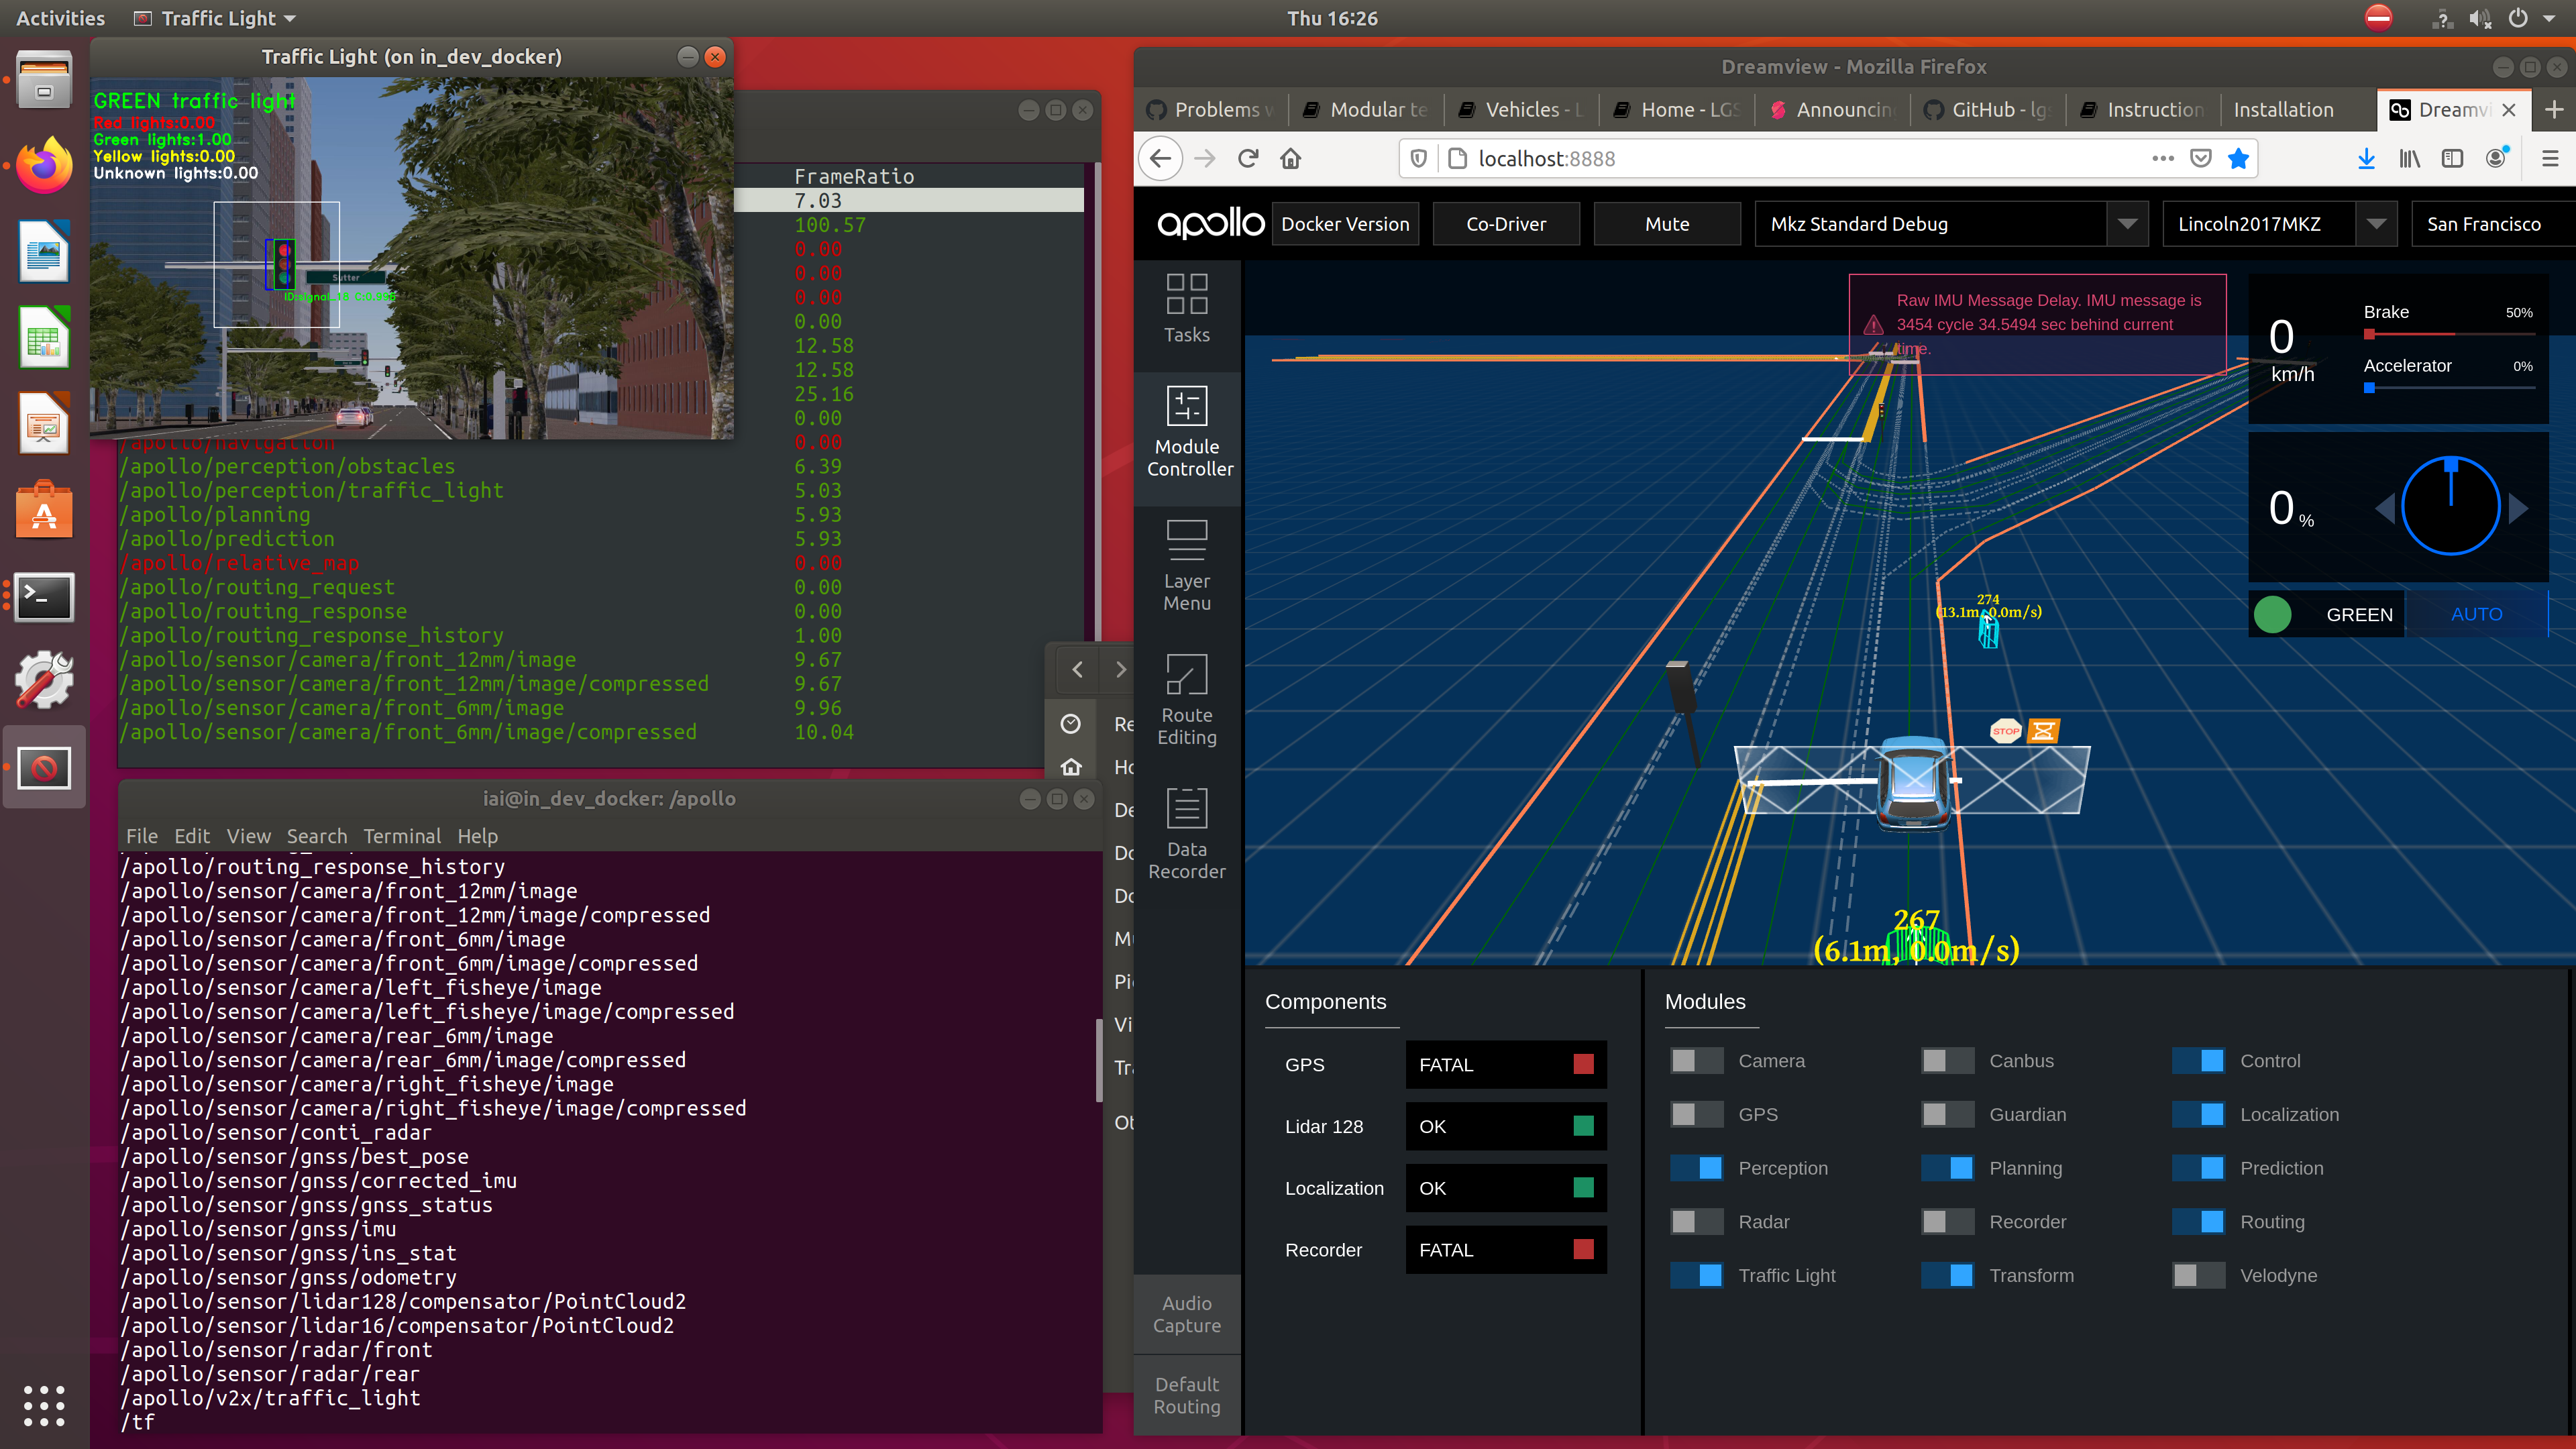Switch to the Installation browser tab

[x=2283, y=110]
